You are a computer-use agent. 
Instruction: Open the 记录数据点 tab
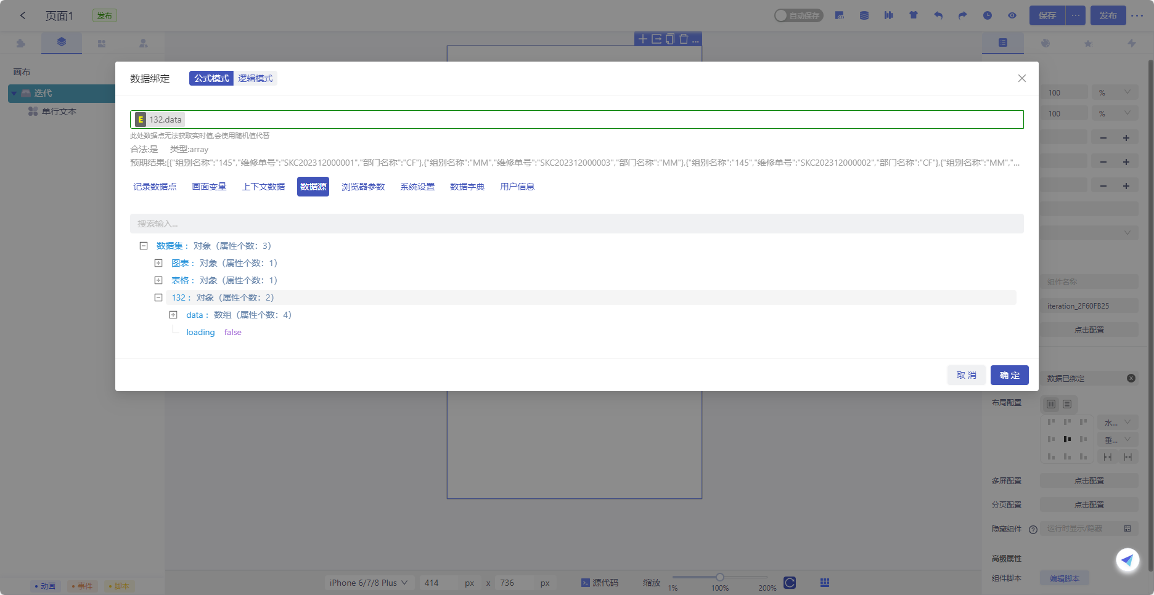tap(155, 187)
